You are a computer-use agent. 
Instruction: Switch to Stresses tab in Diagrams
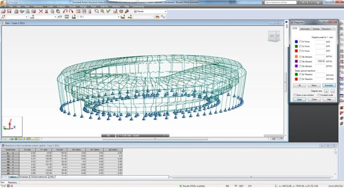pyautogui.click(x=316, y=29)
